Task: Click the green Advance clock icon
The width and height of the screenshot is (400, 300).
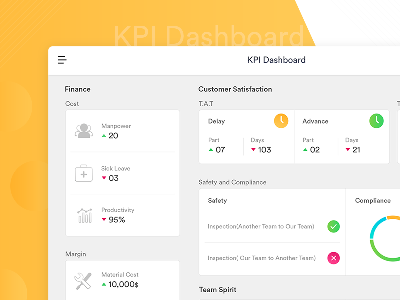Action: [x=376, y=121]
